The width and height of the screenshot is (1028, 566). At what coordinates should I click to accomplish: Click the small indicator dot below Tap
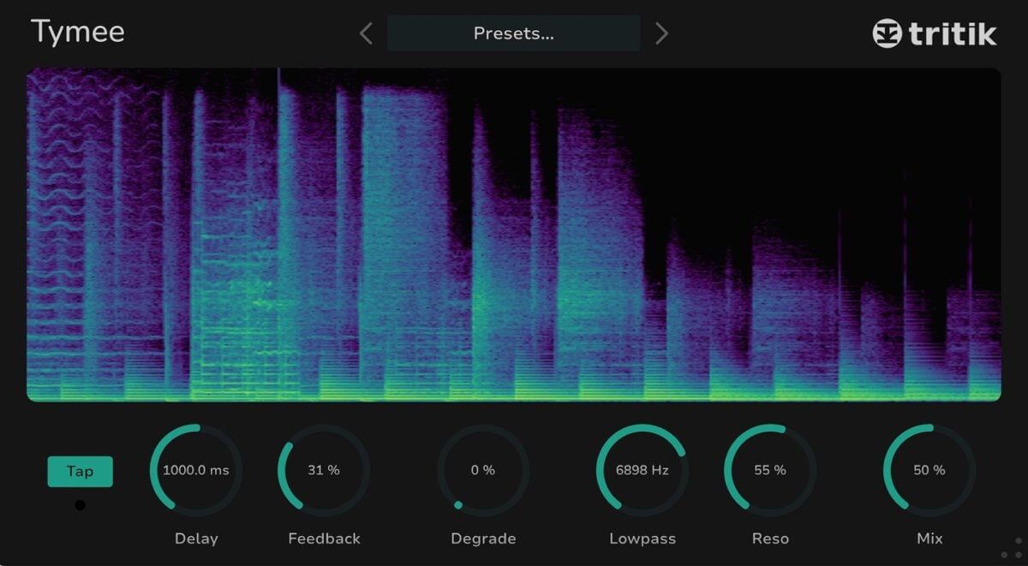point(80,505)
